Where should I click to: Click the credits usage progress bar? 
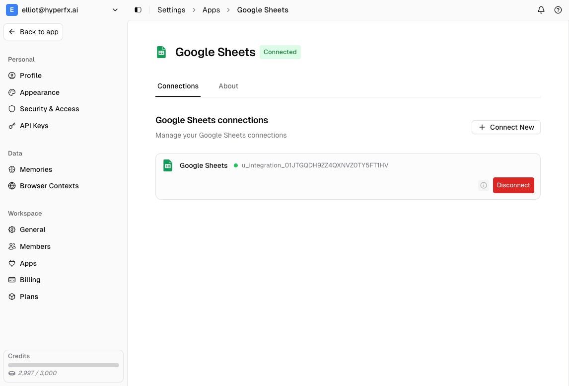(x=64, y=365)
